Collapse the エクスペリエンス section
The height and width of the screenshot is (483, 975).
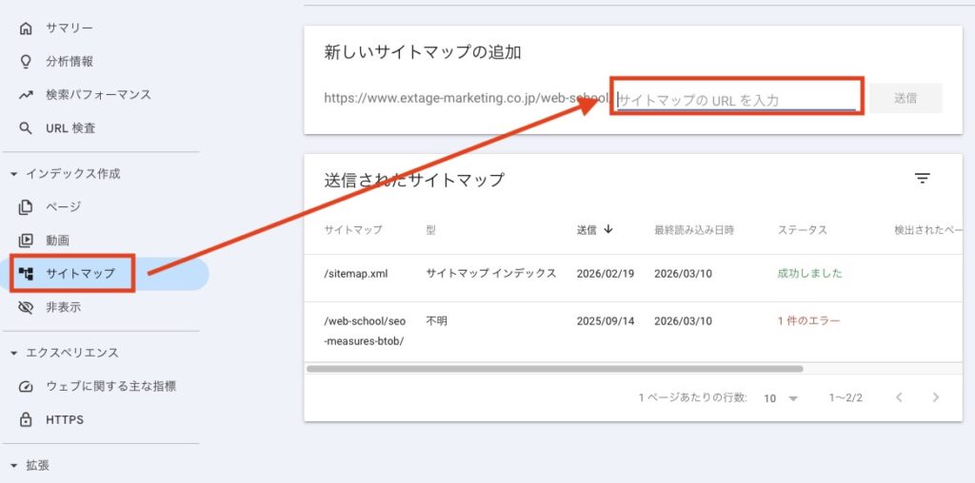pyautogui.click(x=14, y=353)
